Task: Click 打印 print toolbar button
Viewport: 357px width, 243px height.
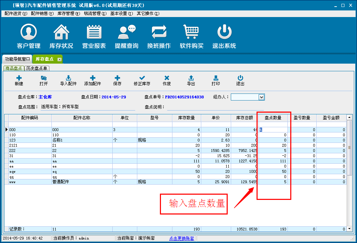Action: (216, 81)
